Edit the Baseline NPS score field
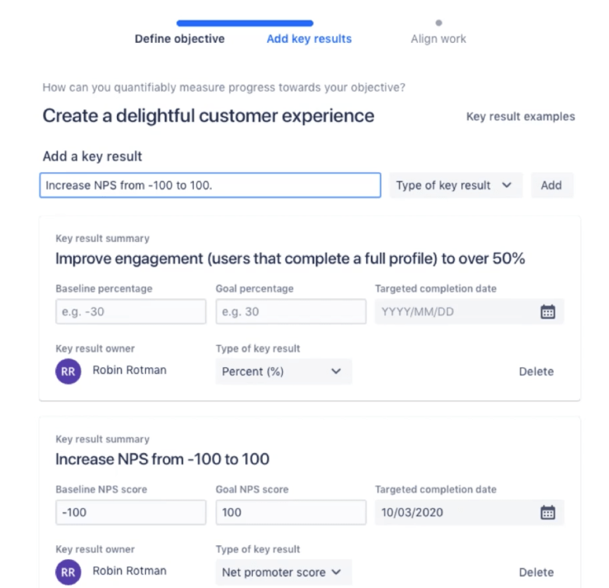The height and width of the screenshot is (588, 609). tap(130, 512)
